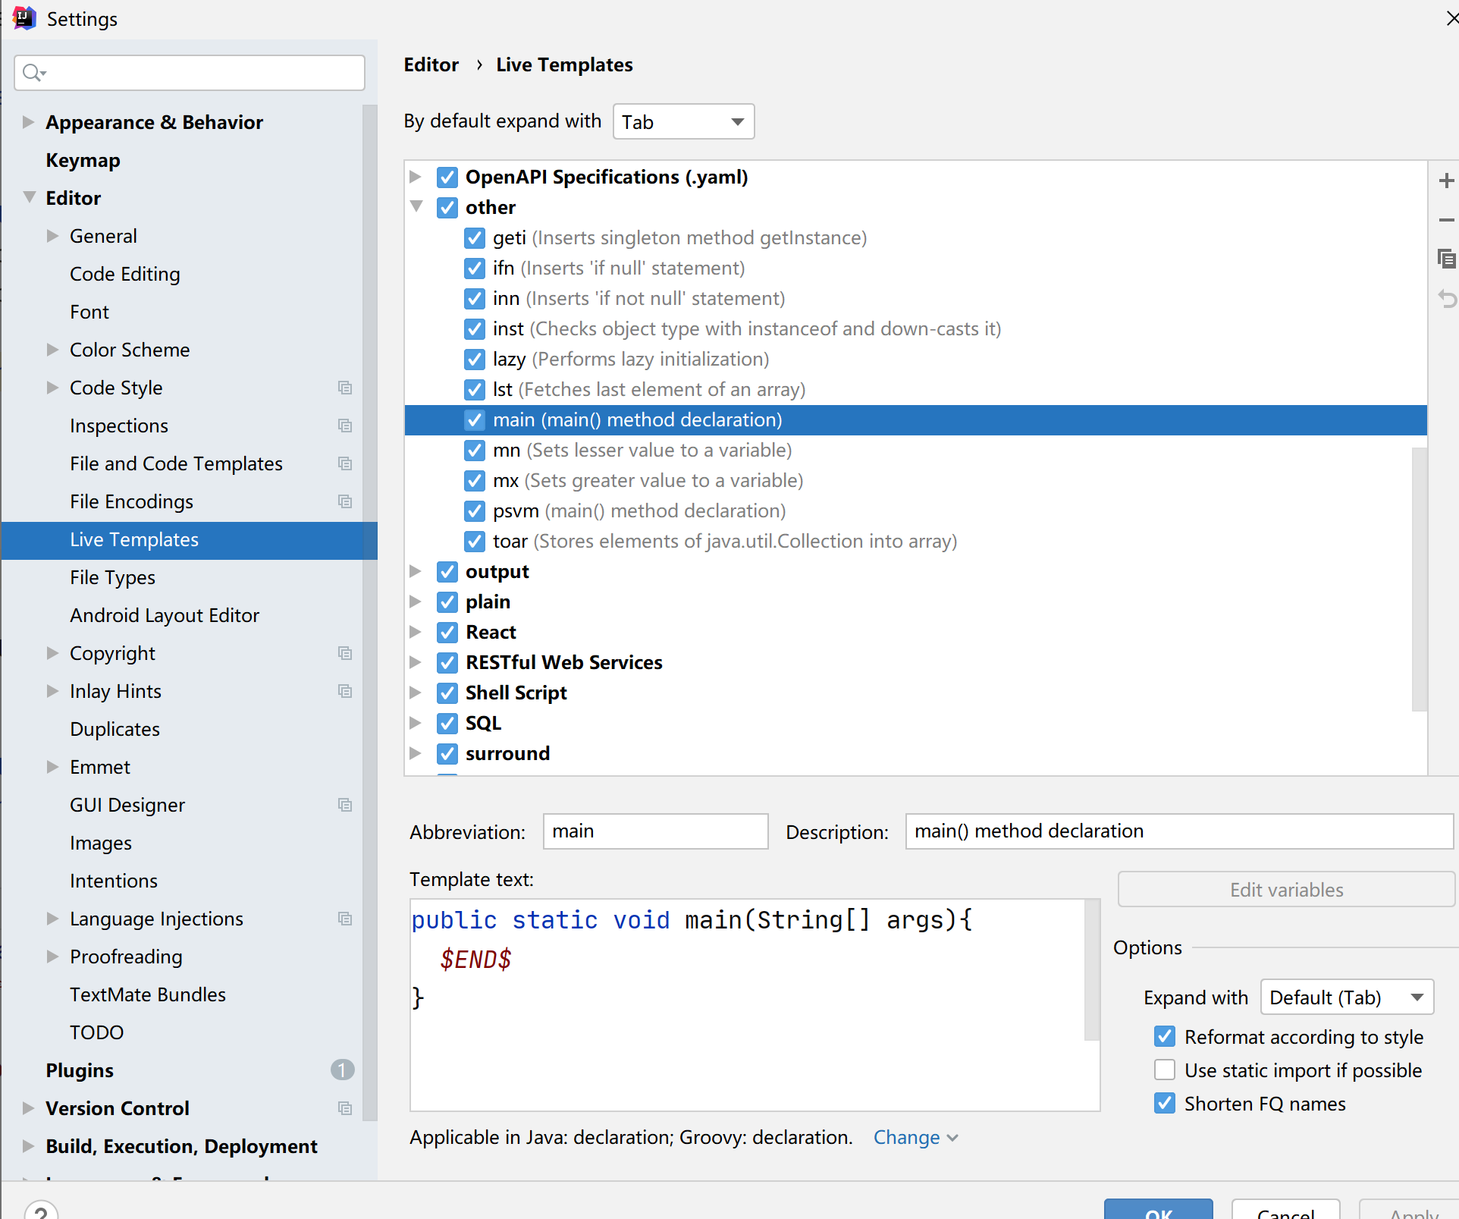This screenshot has height=1219, width=1459.
Task: Expand the React template group
Action: [416, 632]
